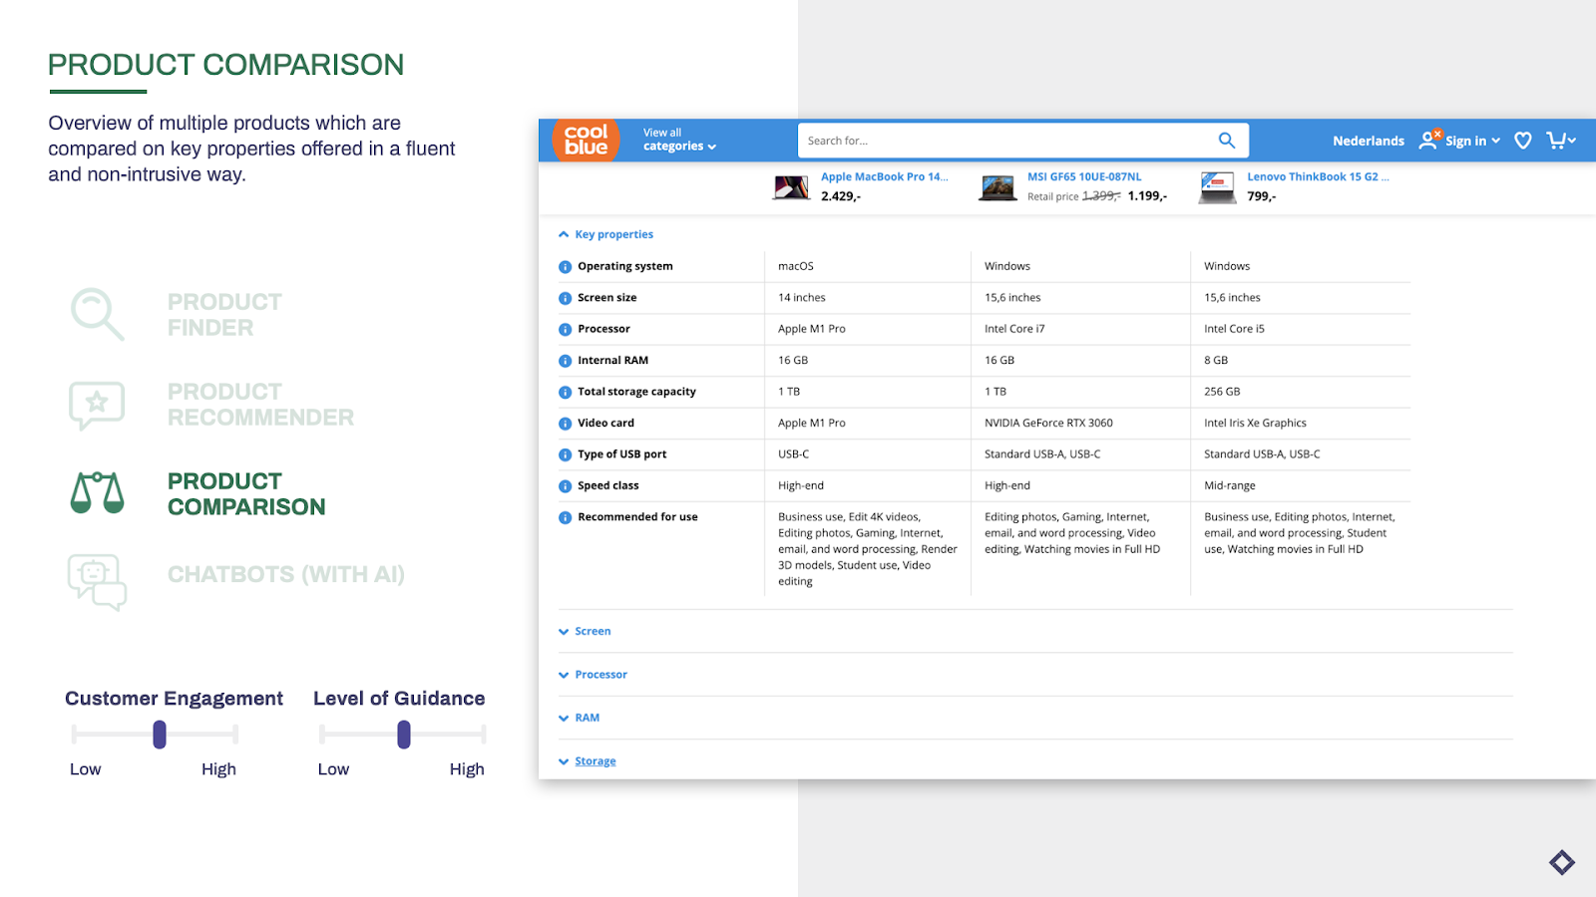Open the Lenovo ThinkBook 15 G2 product link
Screen dimensions: 1596x897
point(1319,175)
